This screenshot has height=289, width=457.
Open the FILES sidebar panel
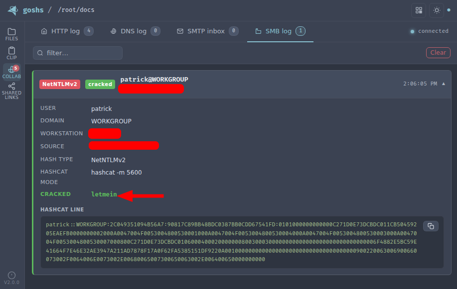(x=11, y=34)
